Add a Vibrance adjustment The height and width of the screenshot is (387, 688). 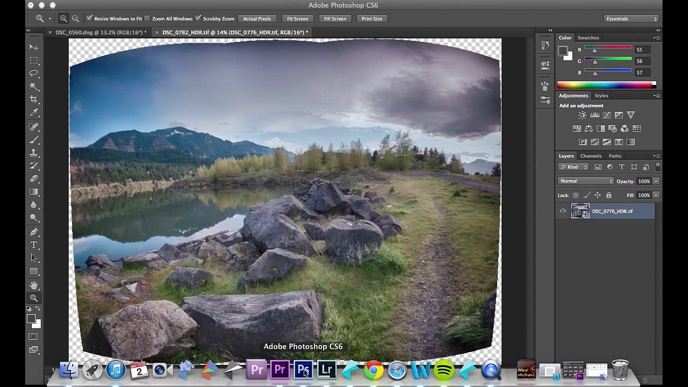631,115
